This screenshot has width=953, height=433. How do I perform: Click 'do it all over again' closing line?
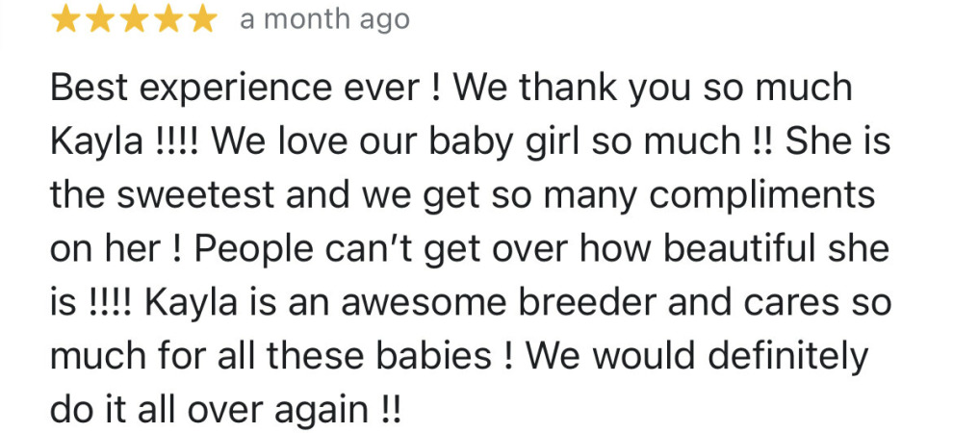(x=209, y=411)
